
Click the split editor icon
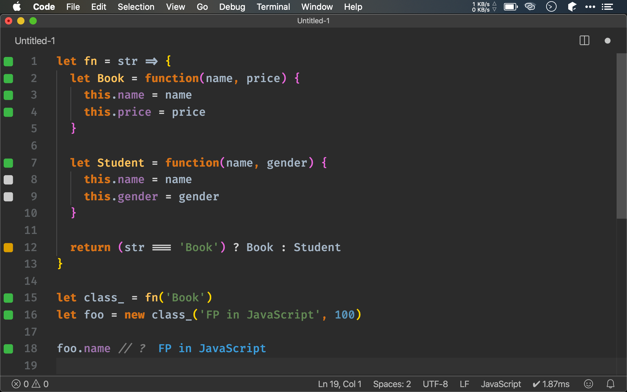[x=584, y=41]
